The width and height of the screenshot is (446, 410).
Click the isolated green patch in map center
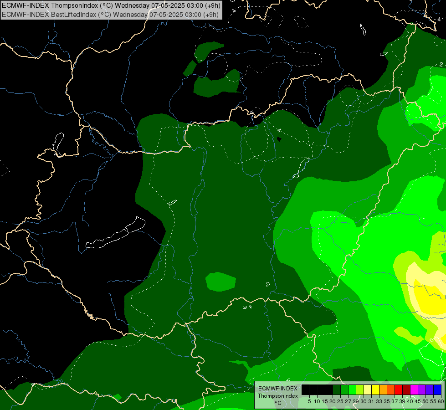point(221,282)
